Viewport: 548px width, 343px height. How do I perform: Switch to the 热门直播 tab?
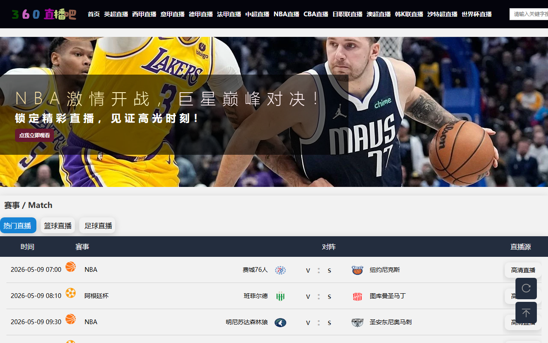tap(18, 226)
